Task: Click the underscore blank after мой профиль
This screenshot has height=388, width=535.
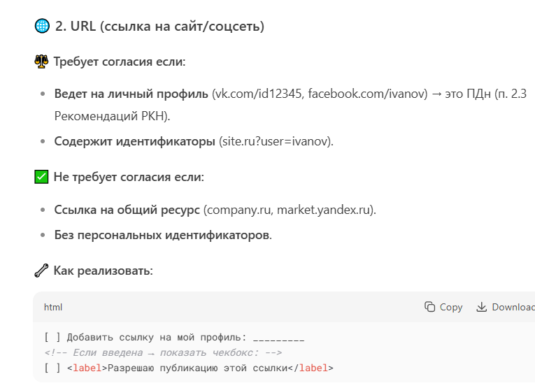Action: click(x=279, y=338)
